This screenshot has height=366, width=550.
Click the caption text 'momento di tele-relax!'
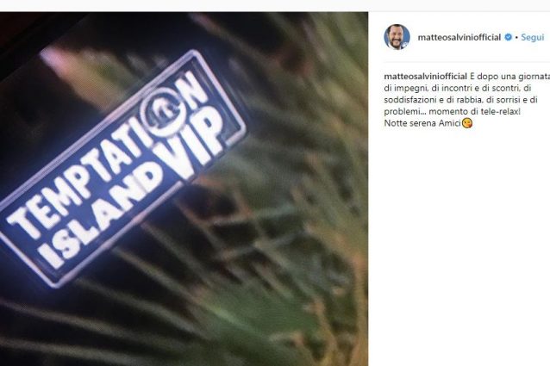[475, 111]
